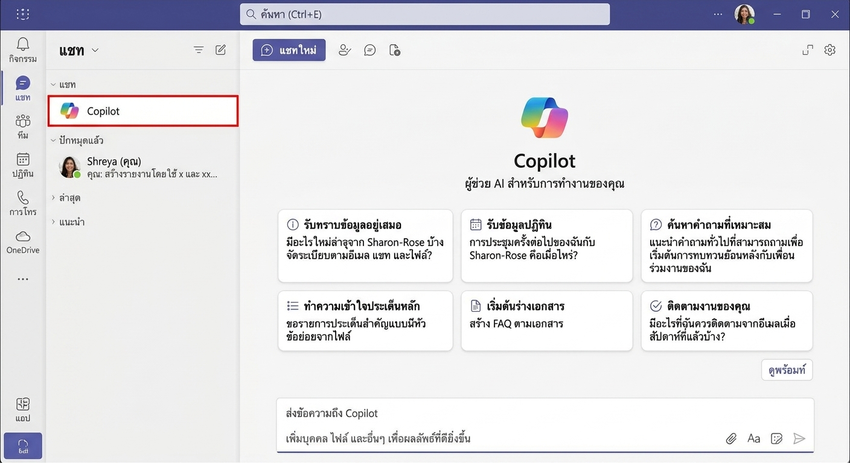Open the app launcher grid icon
Screen dimensions: 850x463
23,14
